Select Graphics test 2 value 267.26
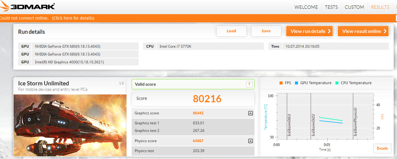Screen dimensions: 397x159 tap(199, 131)
